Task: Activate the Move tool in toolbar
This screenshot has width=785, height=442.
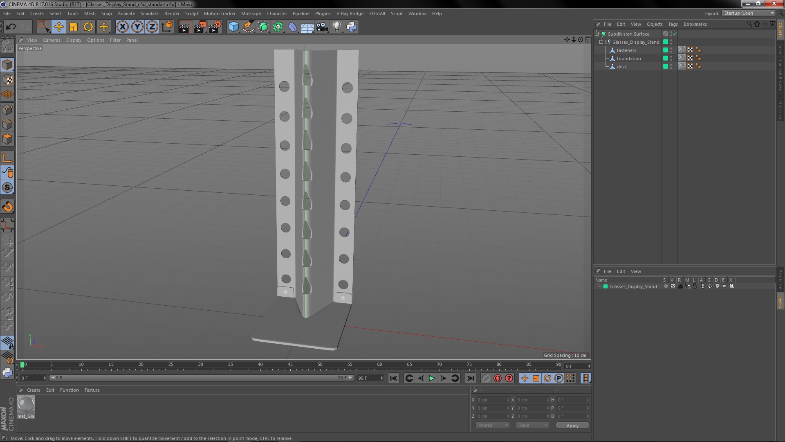Action: tap(58, 27)
